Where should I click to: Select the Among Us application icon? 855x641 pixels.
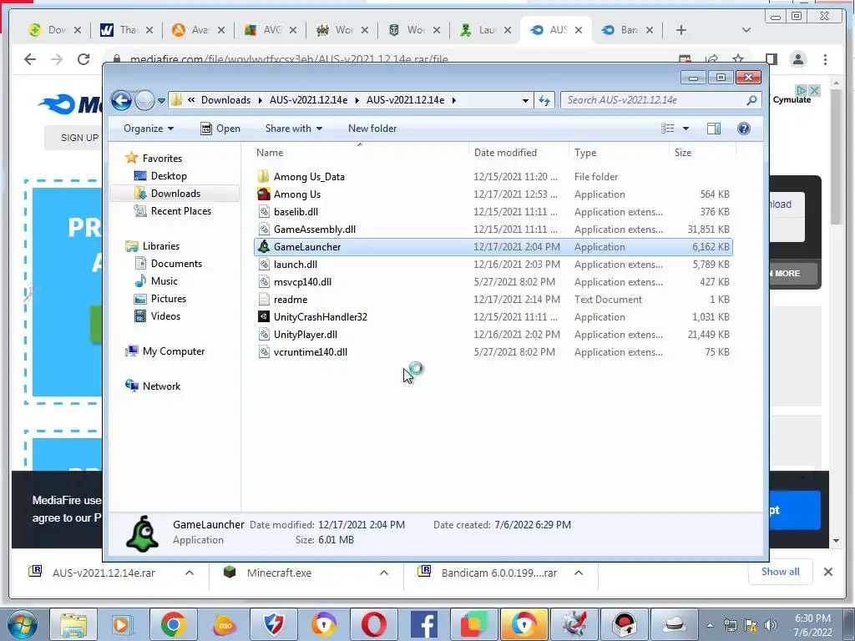tap(264, 194)
